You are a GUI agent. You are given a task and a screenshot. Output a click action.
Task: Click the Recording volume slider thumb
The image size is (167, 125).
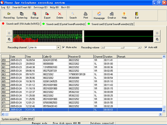point(122,47)
